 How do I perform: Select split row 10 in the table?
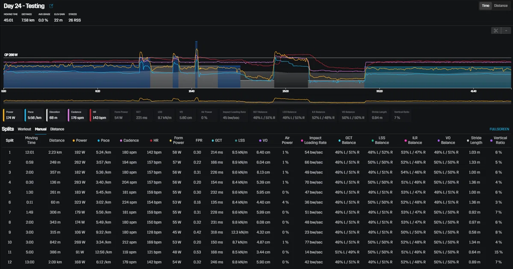coord(256,241)
